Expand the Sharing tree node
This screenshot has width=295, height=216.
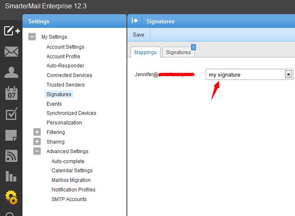[37, 142]
